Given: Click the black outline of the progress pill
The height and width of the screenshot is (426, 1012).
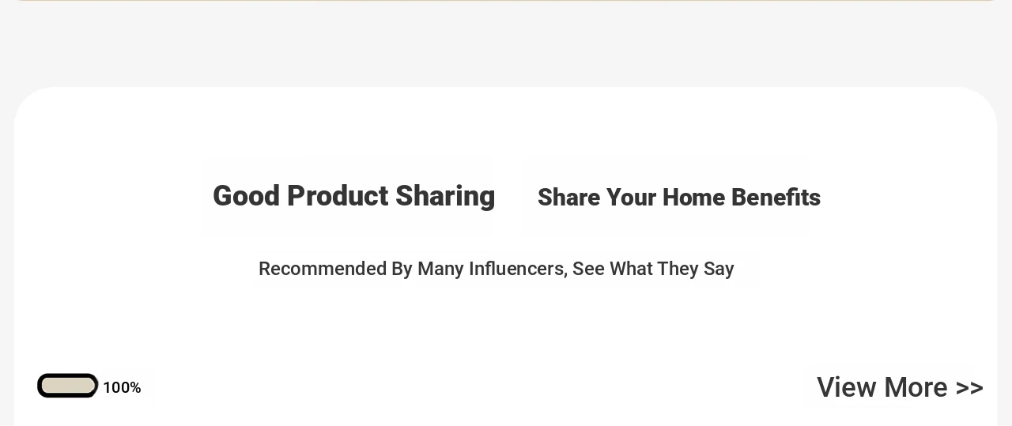Looking at the screenshot, I should tap(68, 375).
